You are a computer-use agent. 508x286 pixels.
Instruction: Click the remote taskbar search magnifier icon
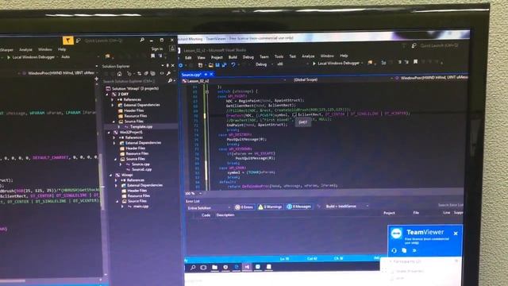pos(193,268)
